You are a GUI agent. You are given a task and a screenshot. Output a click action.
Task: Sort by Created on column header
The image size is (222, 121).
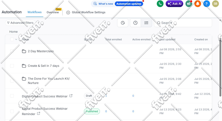click(x=201, y=40)
